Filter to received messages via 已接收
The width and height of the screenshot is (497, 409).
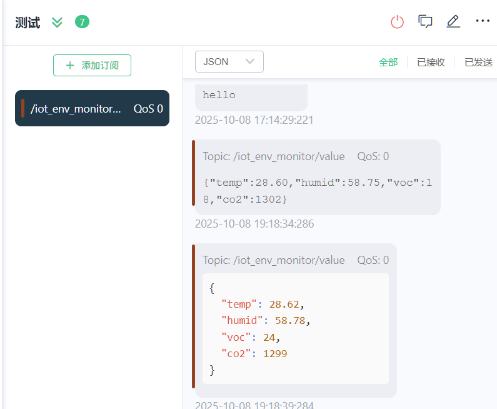(x=431, y=62)
